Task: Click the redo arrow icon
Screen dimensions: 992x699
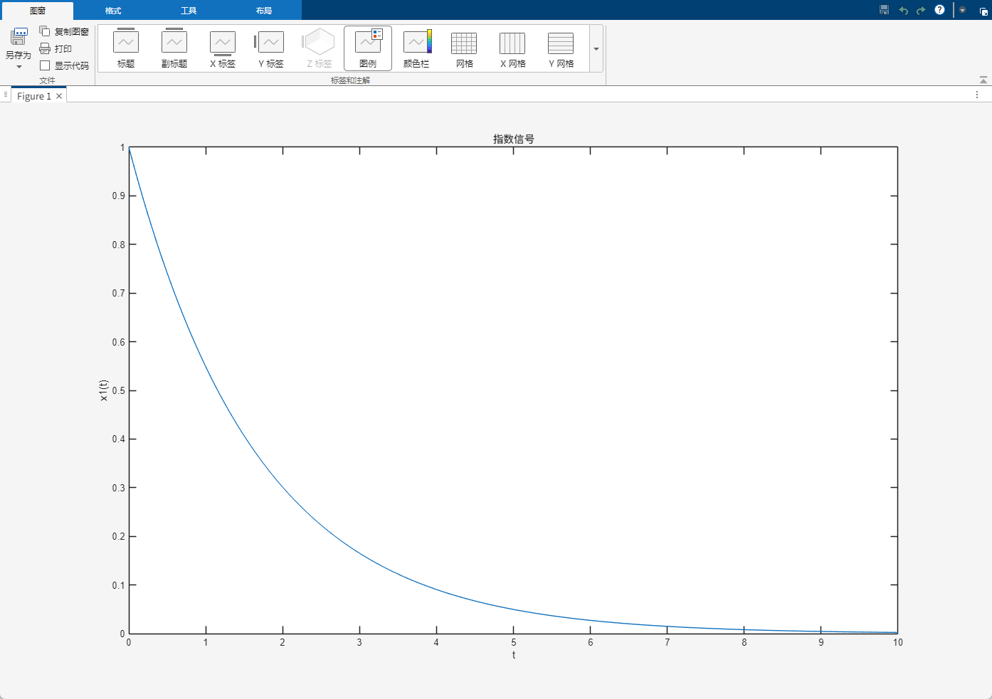Action: (x=921, y=10)
